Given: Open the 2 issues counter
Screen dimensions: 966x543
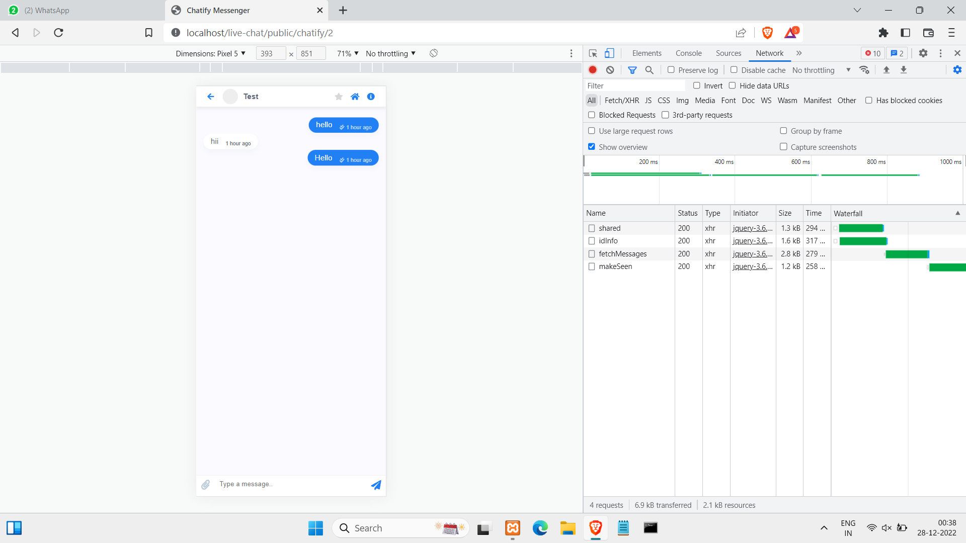Looking at the screenshot, I should click(x=897, y=53).
